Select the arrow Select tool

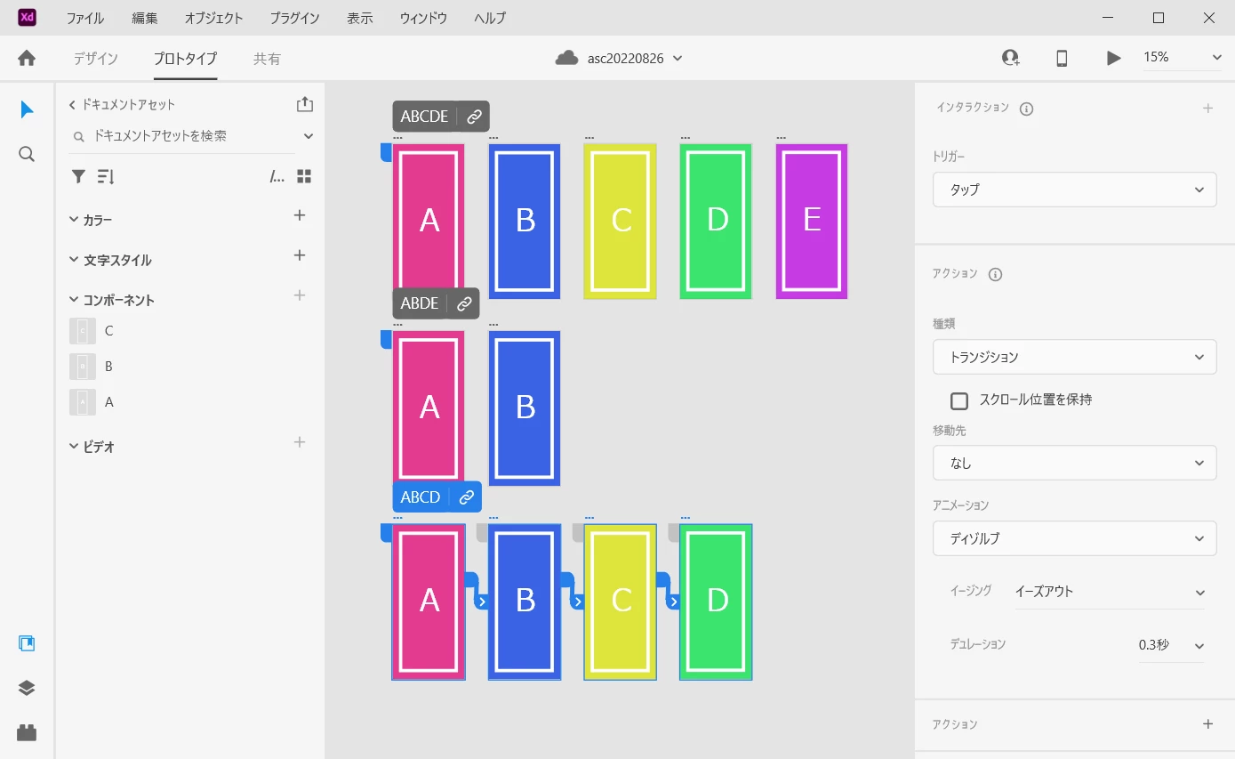[x=27, y=109]
